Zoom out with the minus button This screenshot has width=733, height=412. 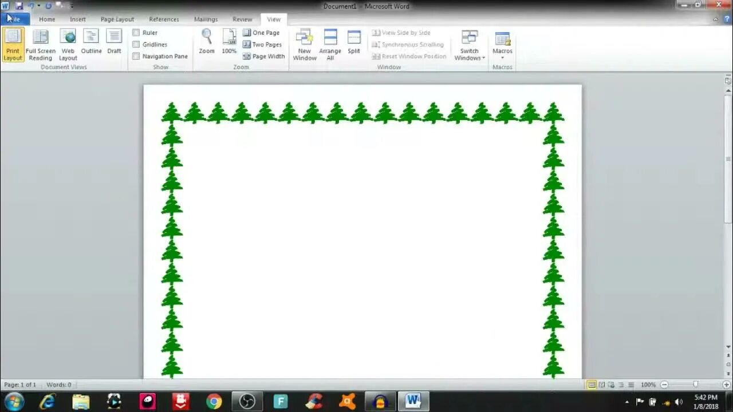(664, 385)
